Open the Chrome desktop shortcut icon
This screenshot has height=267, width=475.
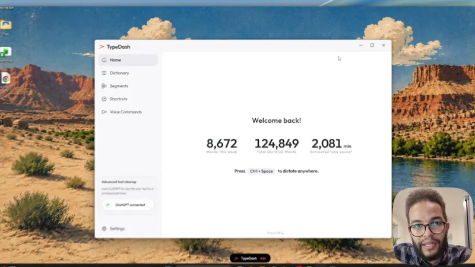[x=6, y=79]
